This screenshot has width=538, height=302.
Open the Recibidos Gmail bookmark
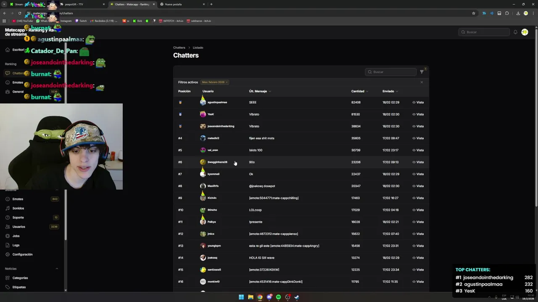[x=104, y=21]
